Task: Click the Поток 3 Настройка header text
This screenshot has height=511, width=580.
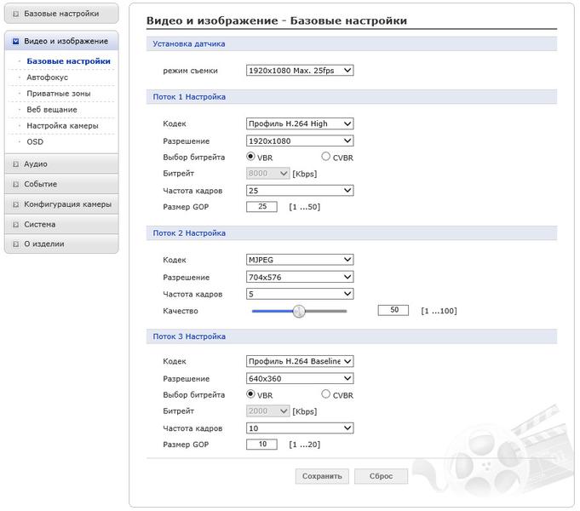Action: pyautogui.click(x=189, y=336)
